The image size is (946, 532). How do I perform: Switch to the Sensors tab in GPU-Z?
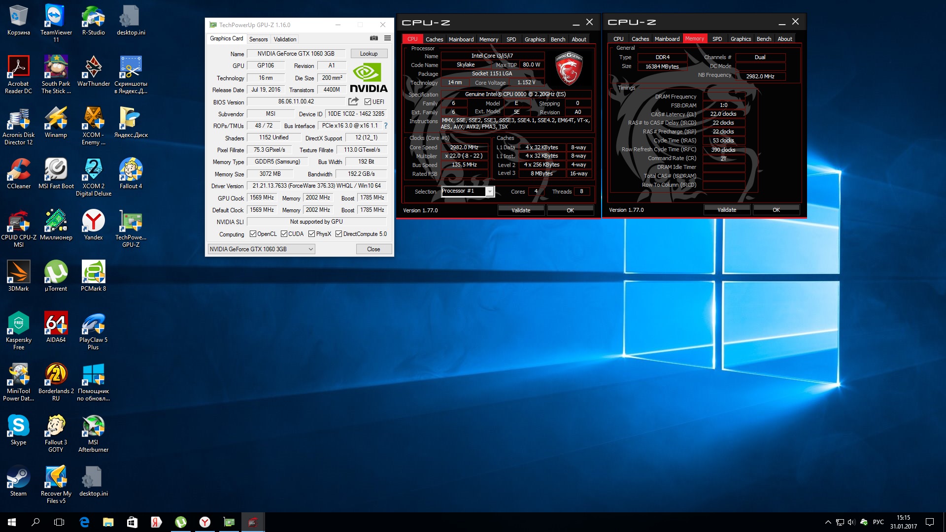tap(258, 39)
